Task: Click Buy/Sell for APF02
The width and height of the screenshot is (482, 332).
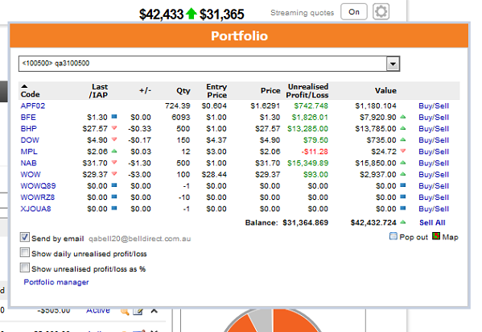Action: tap(434, 106)
